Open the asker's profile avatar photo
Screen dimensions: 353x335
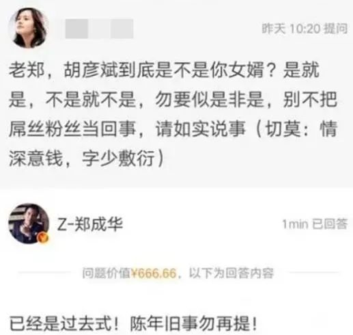[x=28, y=28]
